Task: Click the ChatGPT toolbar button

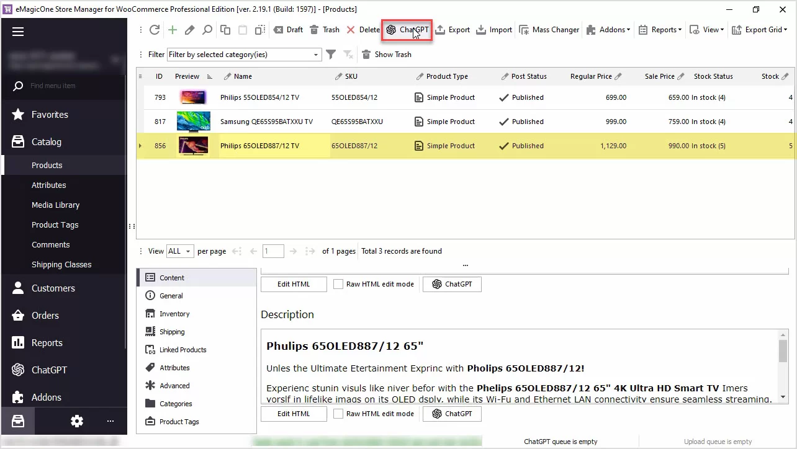Action: click(407, 30)
